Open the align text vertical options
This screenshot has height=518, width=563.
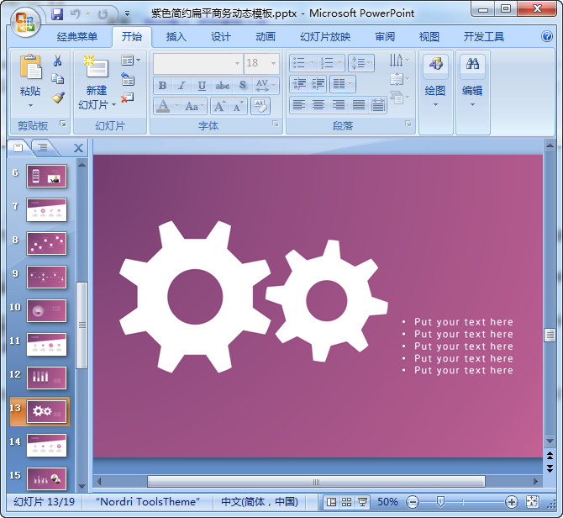[x=399, y=79]
